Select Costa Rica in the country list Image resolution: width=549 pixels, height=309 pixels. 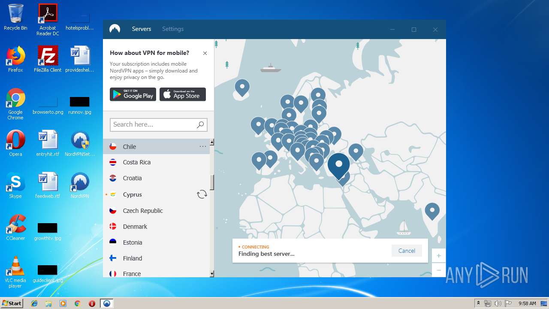156,162
